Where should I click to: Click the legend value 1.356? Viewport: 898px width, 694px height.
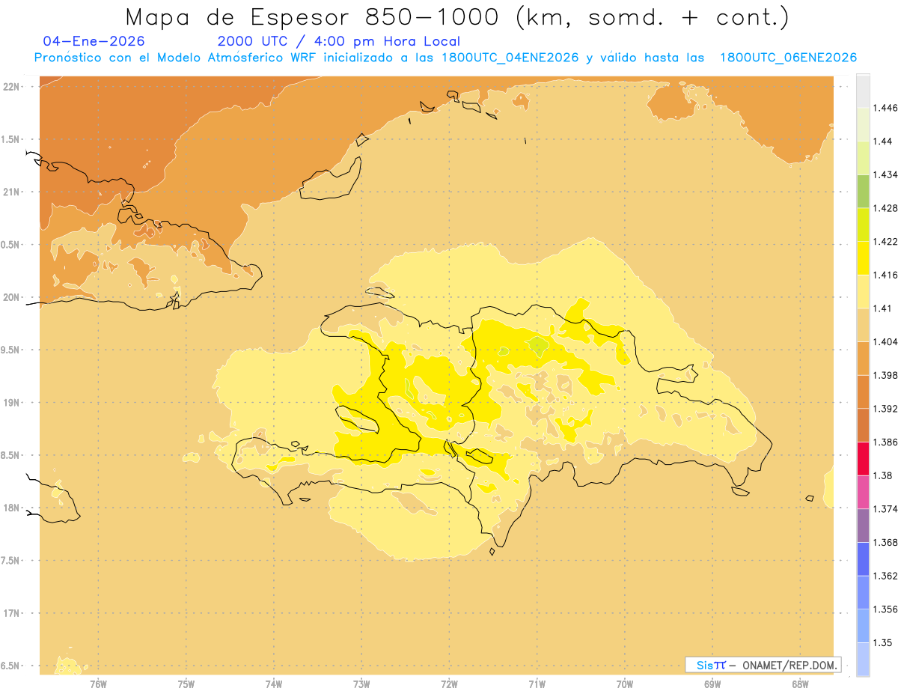885,609
